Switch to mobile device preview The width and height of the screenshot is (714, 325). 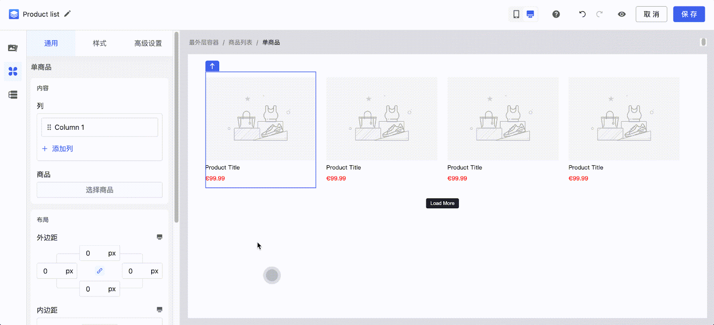tap(516, 14)
